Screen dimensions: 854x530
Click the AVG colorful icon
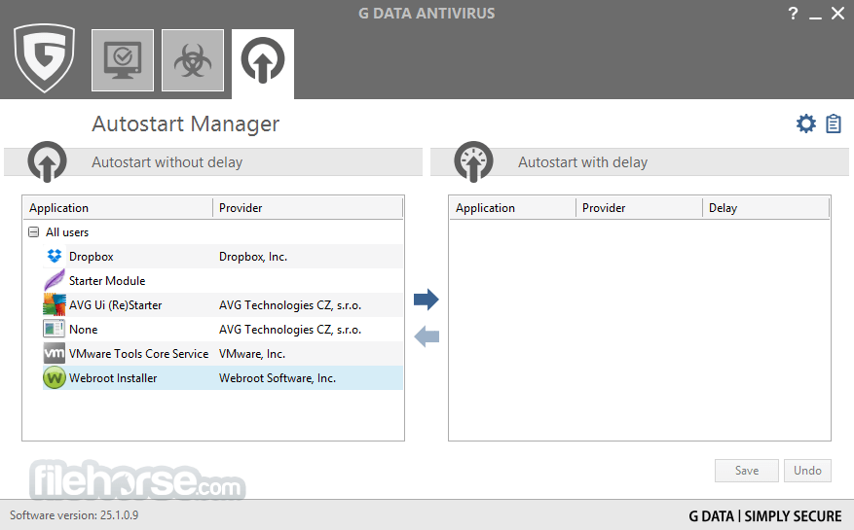point(55,304)
